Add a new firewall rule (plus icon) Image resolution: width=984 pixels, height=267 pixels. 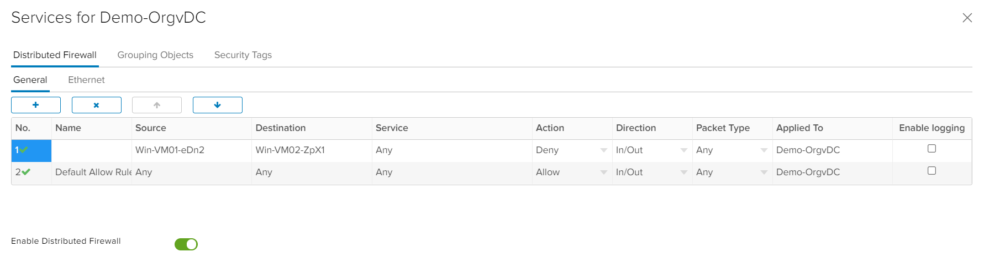36,105
